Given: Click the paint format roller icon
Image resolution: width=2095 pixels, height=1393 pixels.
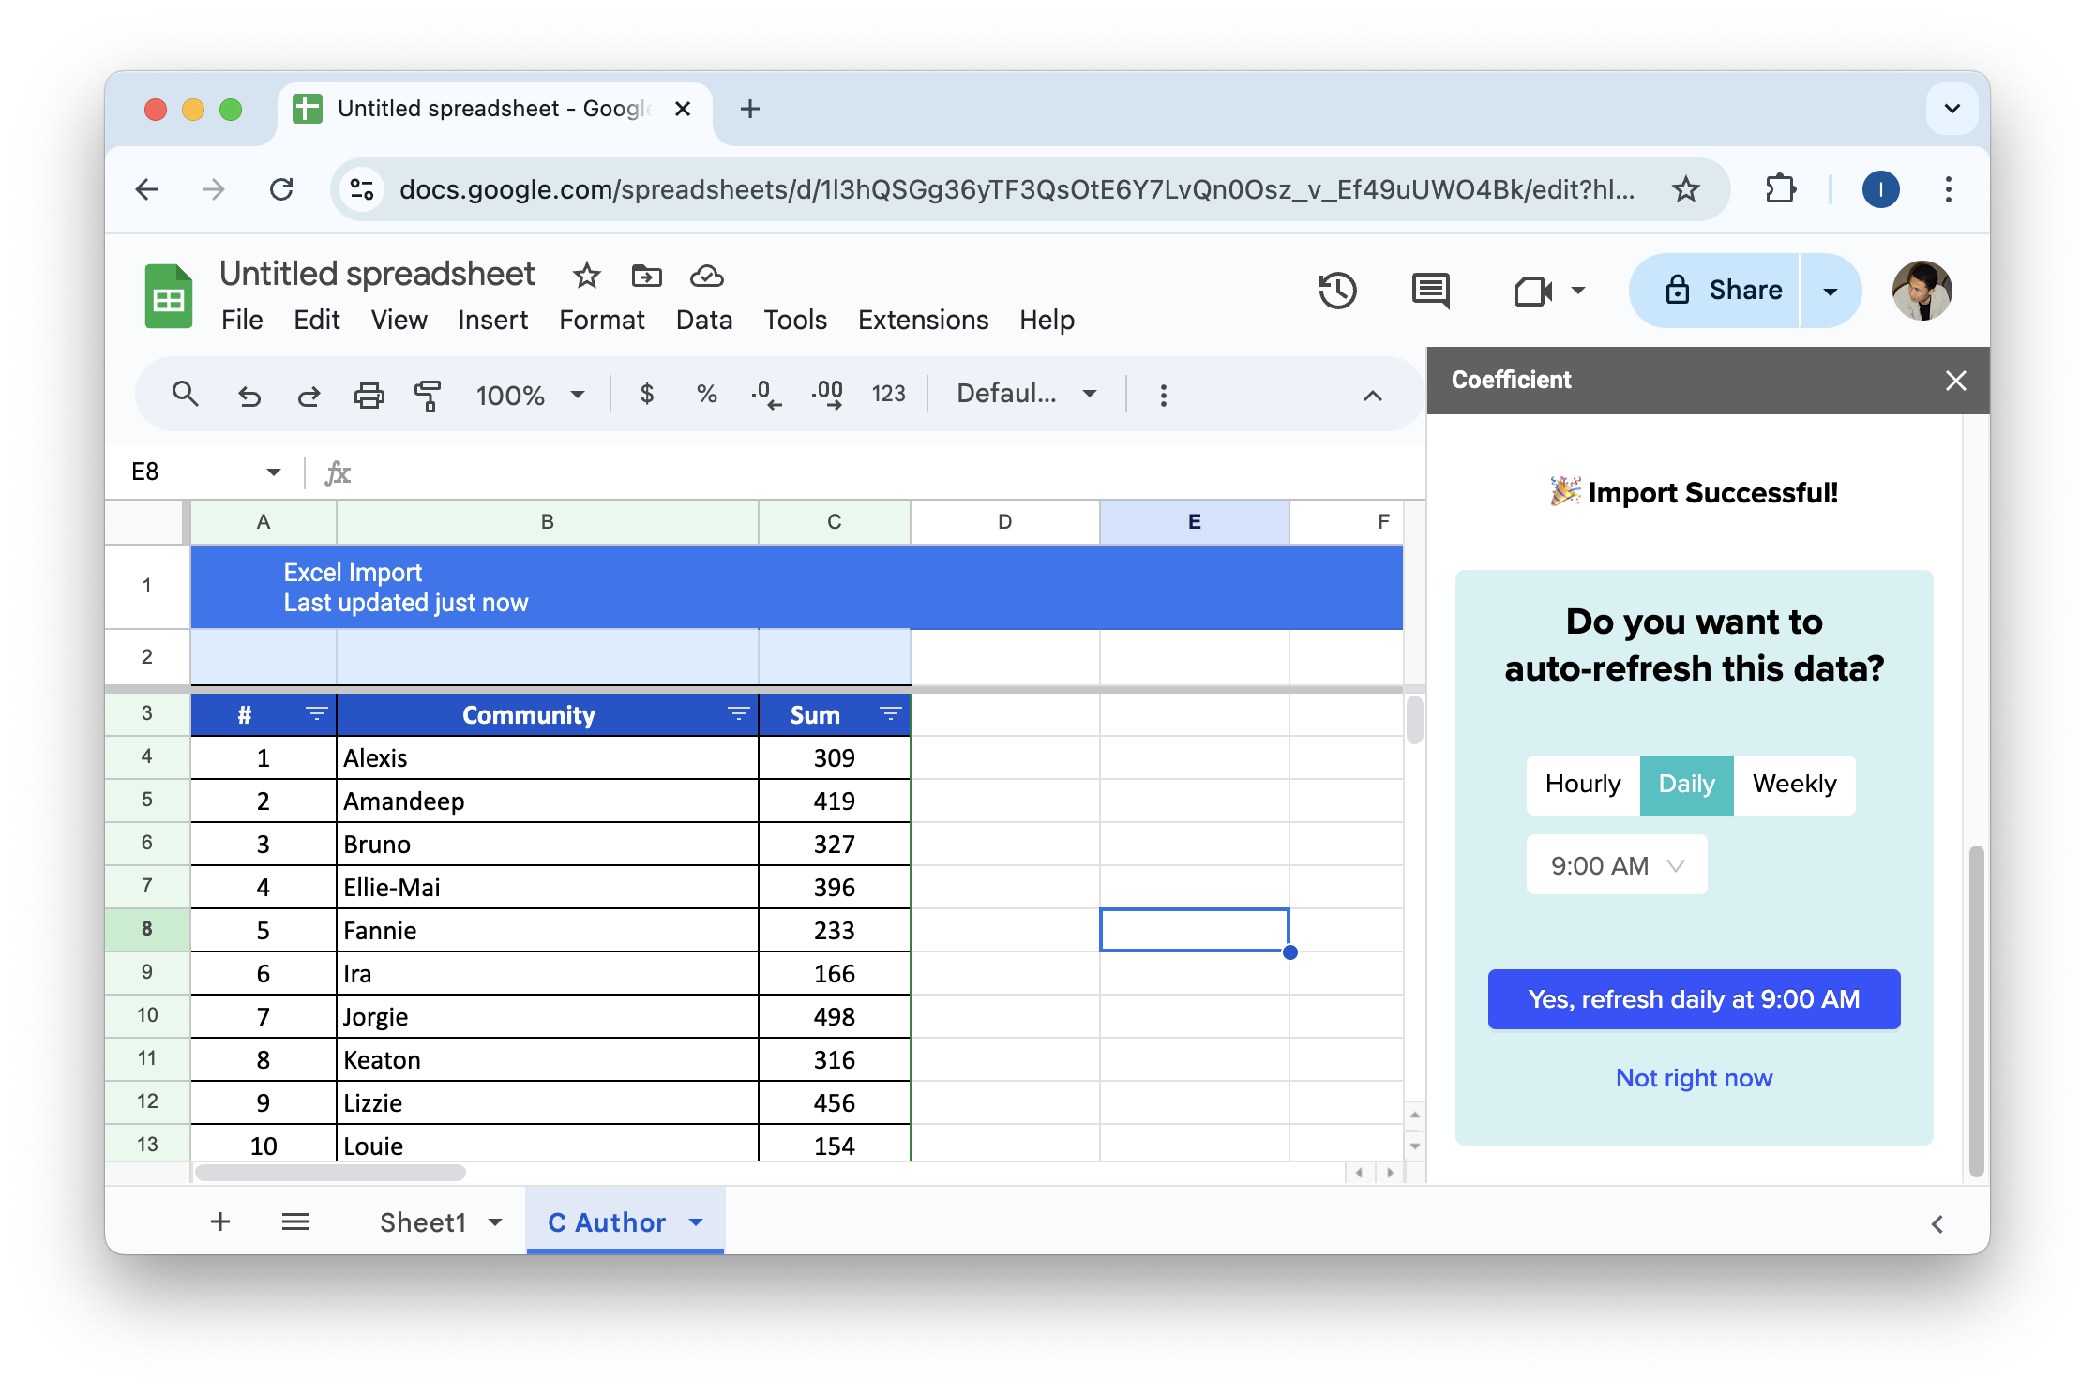Looking at the screenshot, I should 428,395.
